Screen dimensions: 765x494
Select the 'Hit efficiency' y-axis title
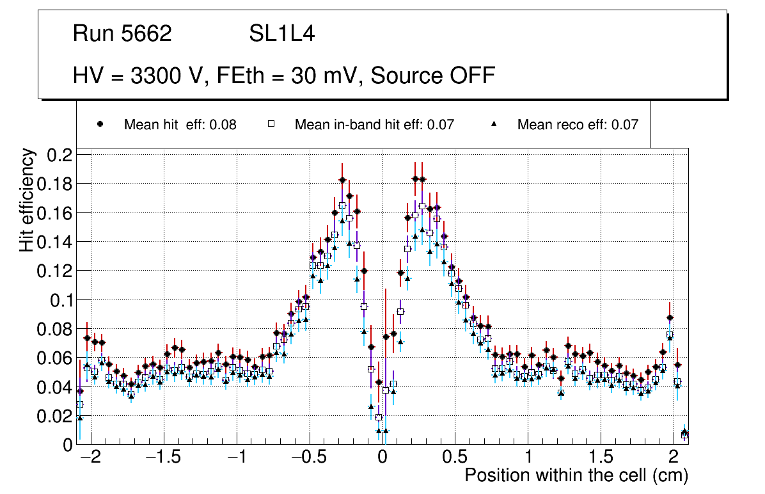27,200
